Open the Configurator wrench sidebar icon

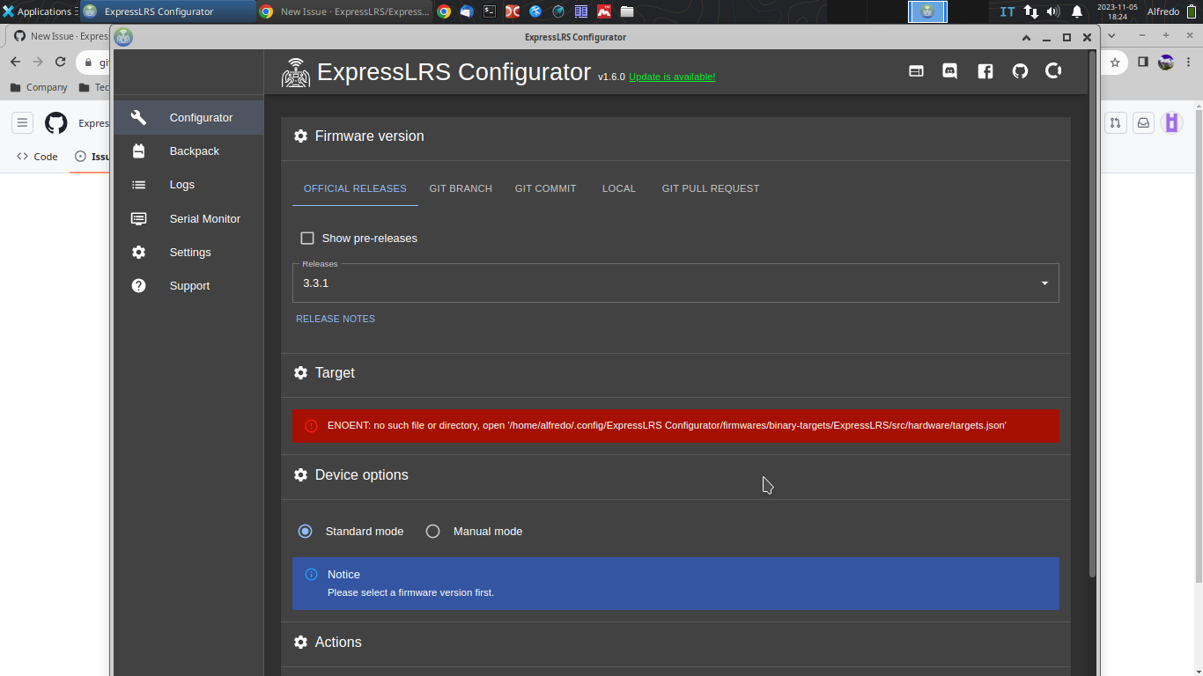(x=138, y=116)
